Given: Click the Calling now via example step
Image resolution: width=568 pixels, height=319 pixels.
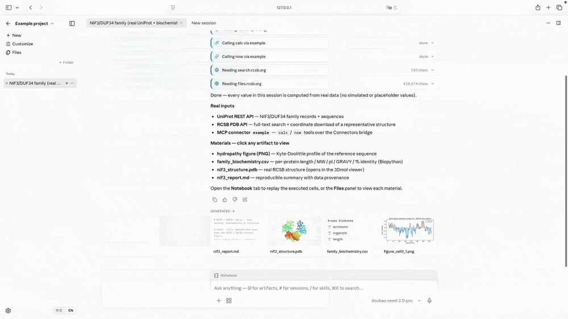Looking at the screenshot, I should click(x=269, y=57).
